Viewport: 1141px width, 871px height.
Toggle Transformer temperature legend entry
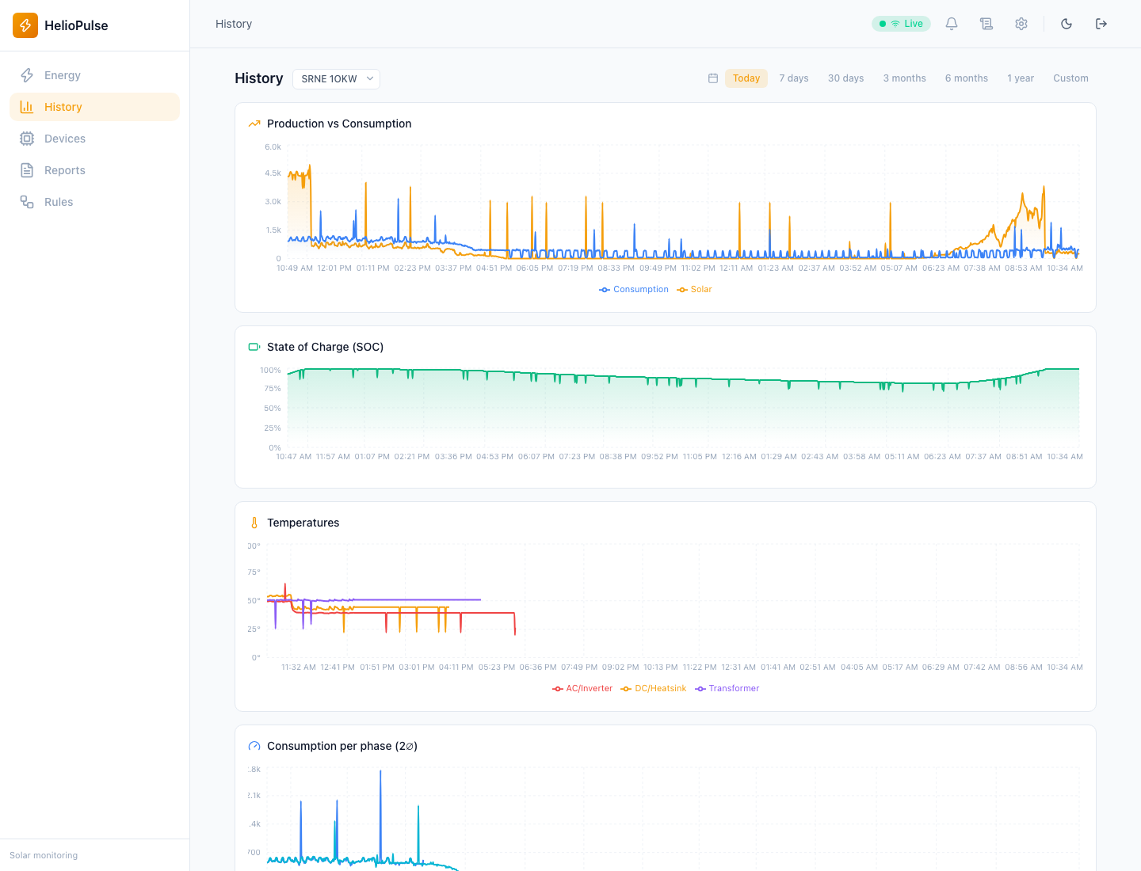pyautogui.click(x=727, y=689)
